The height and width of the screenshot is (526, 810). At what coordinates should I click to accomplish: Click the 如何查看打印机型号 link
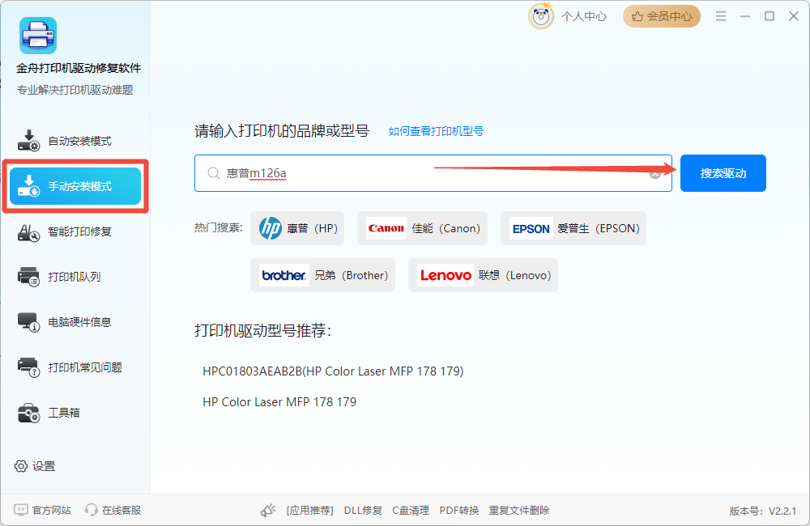(x=436, y=131)
